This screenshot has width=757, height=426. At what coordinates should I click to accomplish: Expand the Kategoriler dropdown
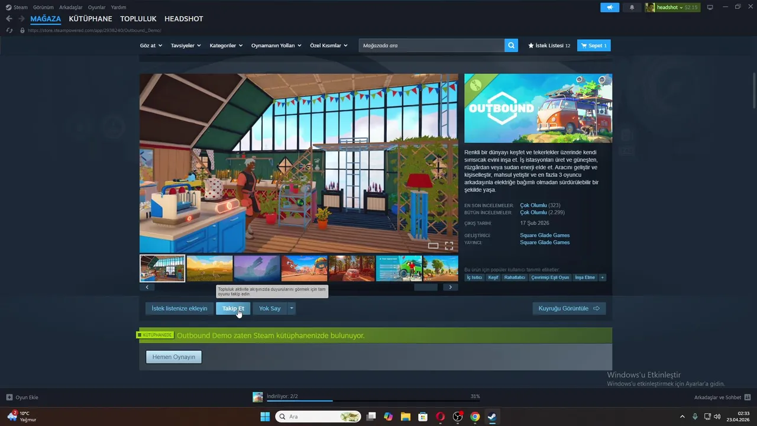point(227,46)
